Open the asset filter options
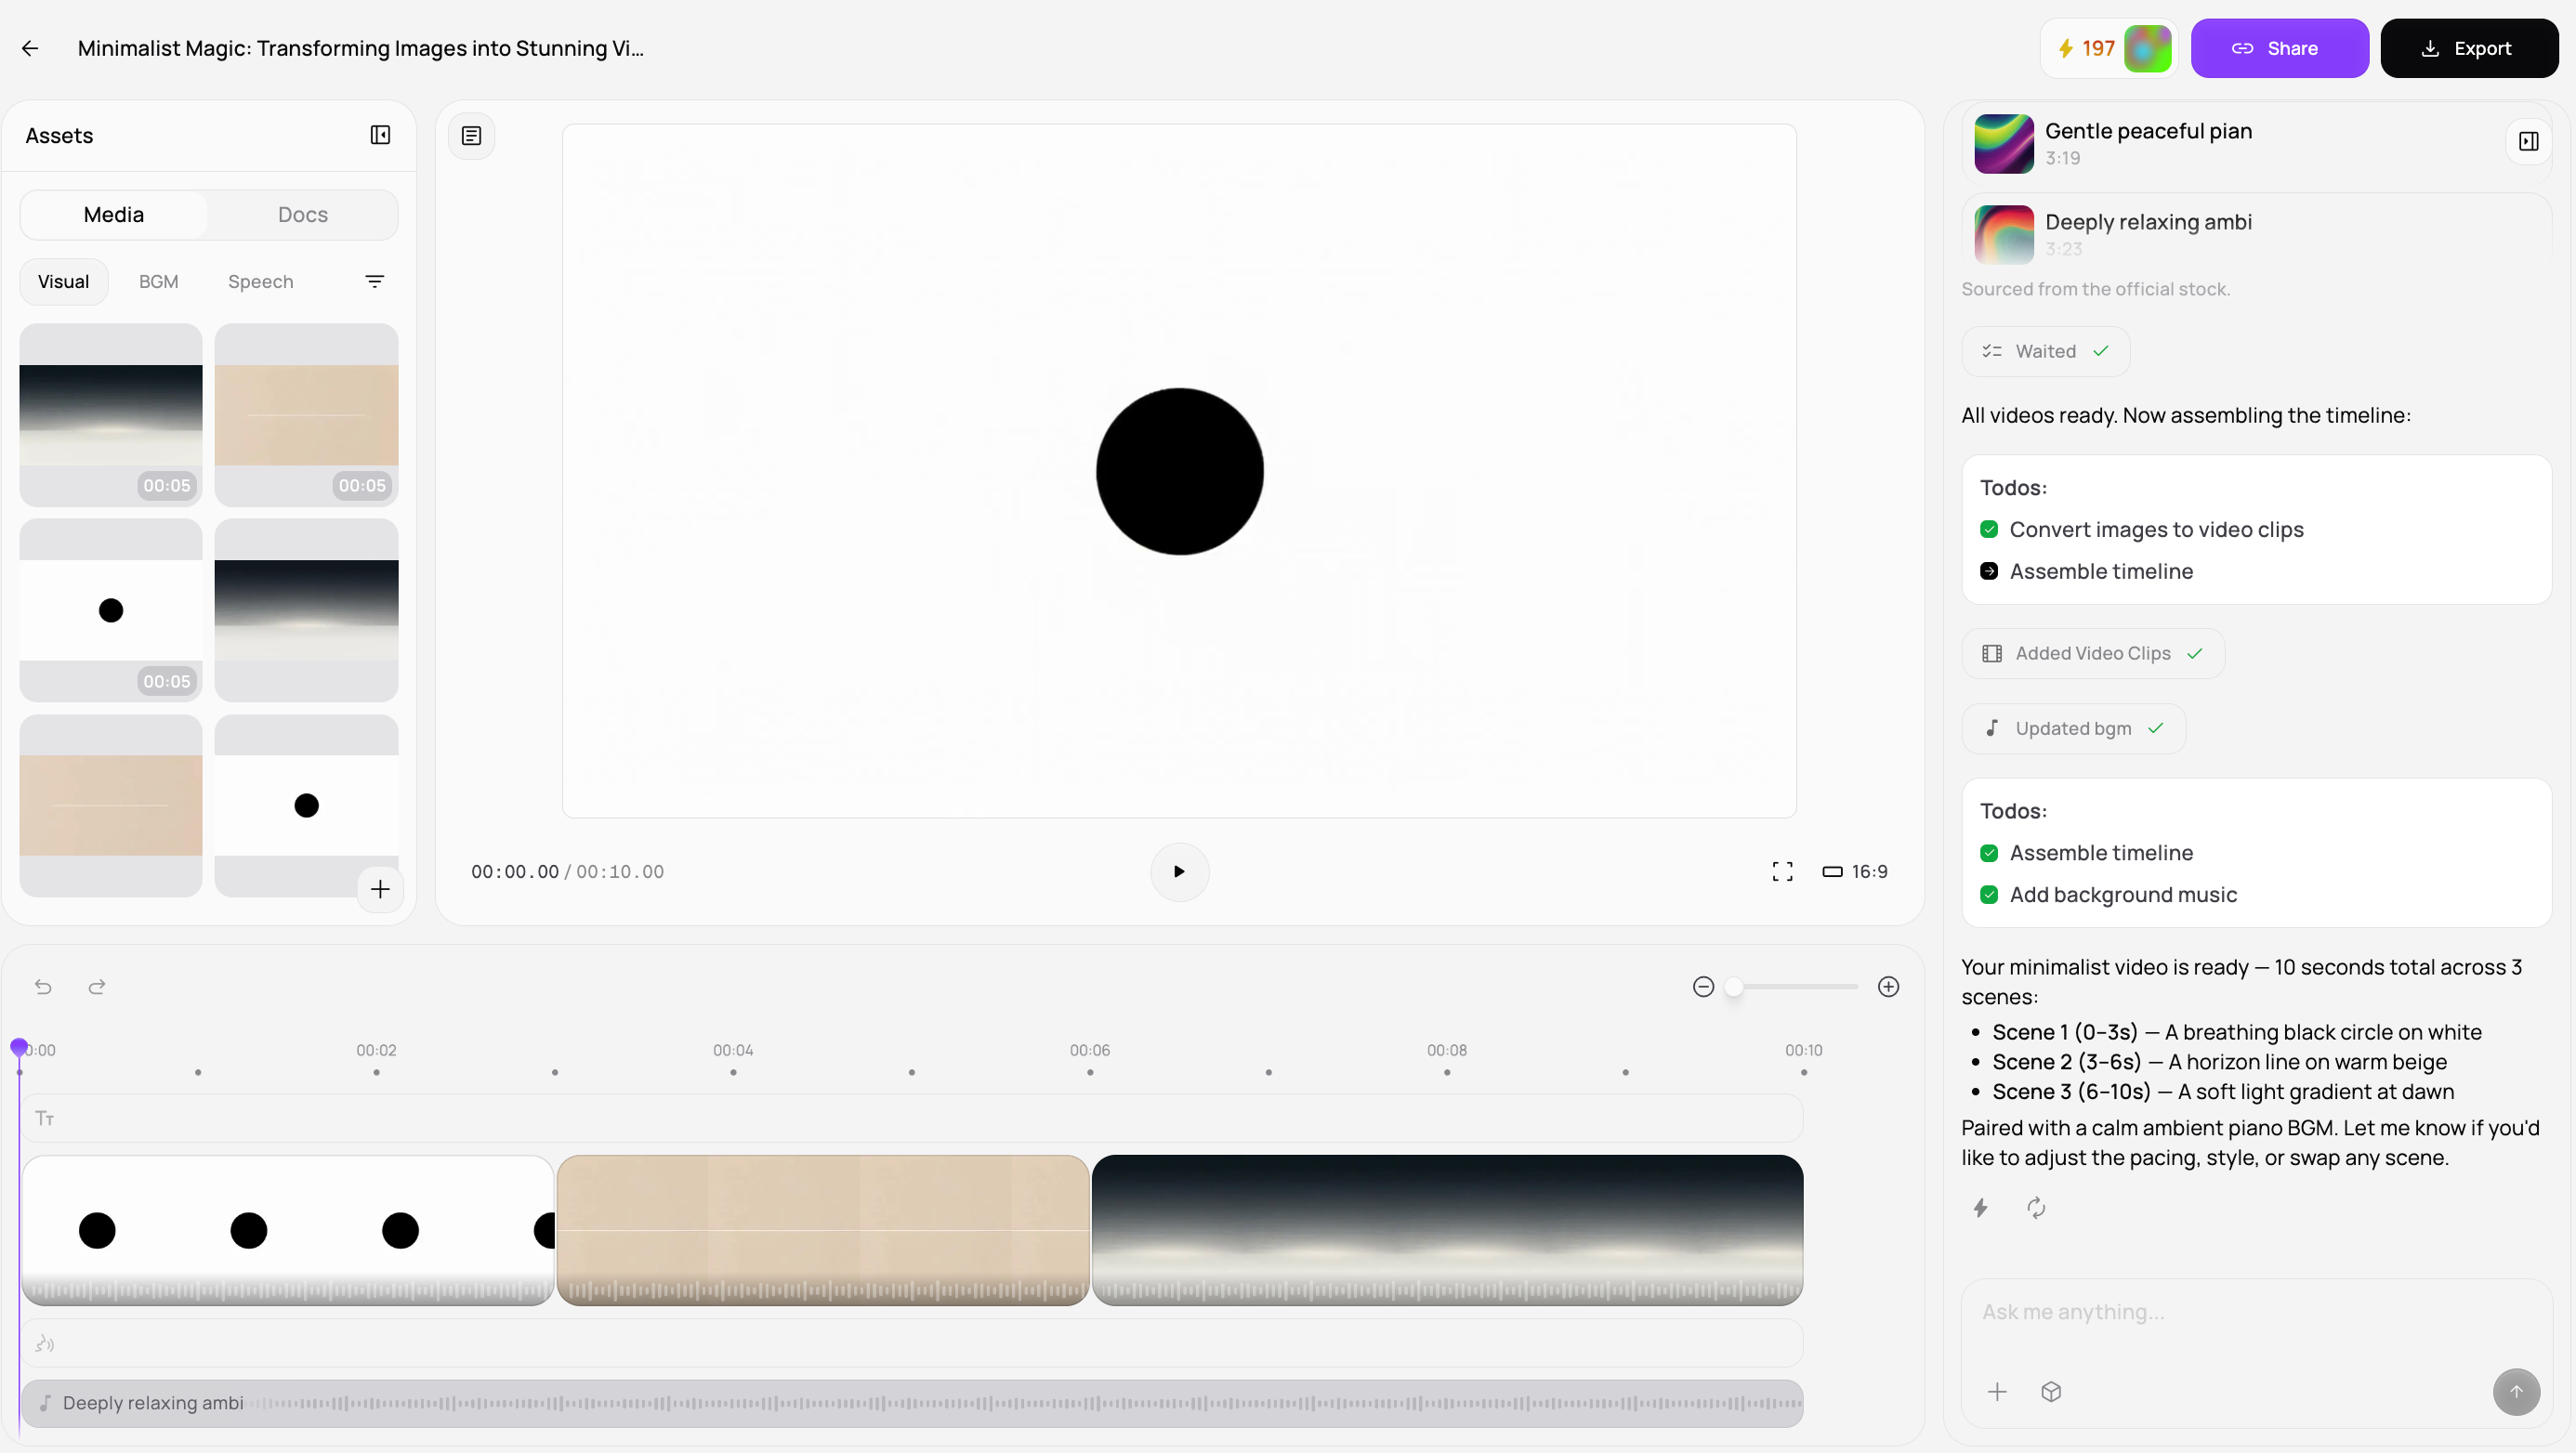 coord(374,282)
